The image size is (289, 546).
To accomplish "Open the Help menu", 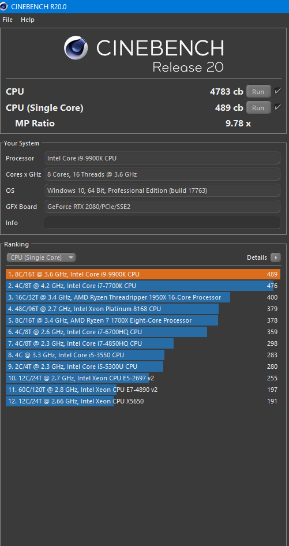I will pyautogui.click(x=28, y=20).
